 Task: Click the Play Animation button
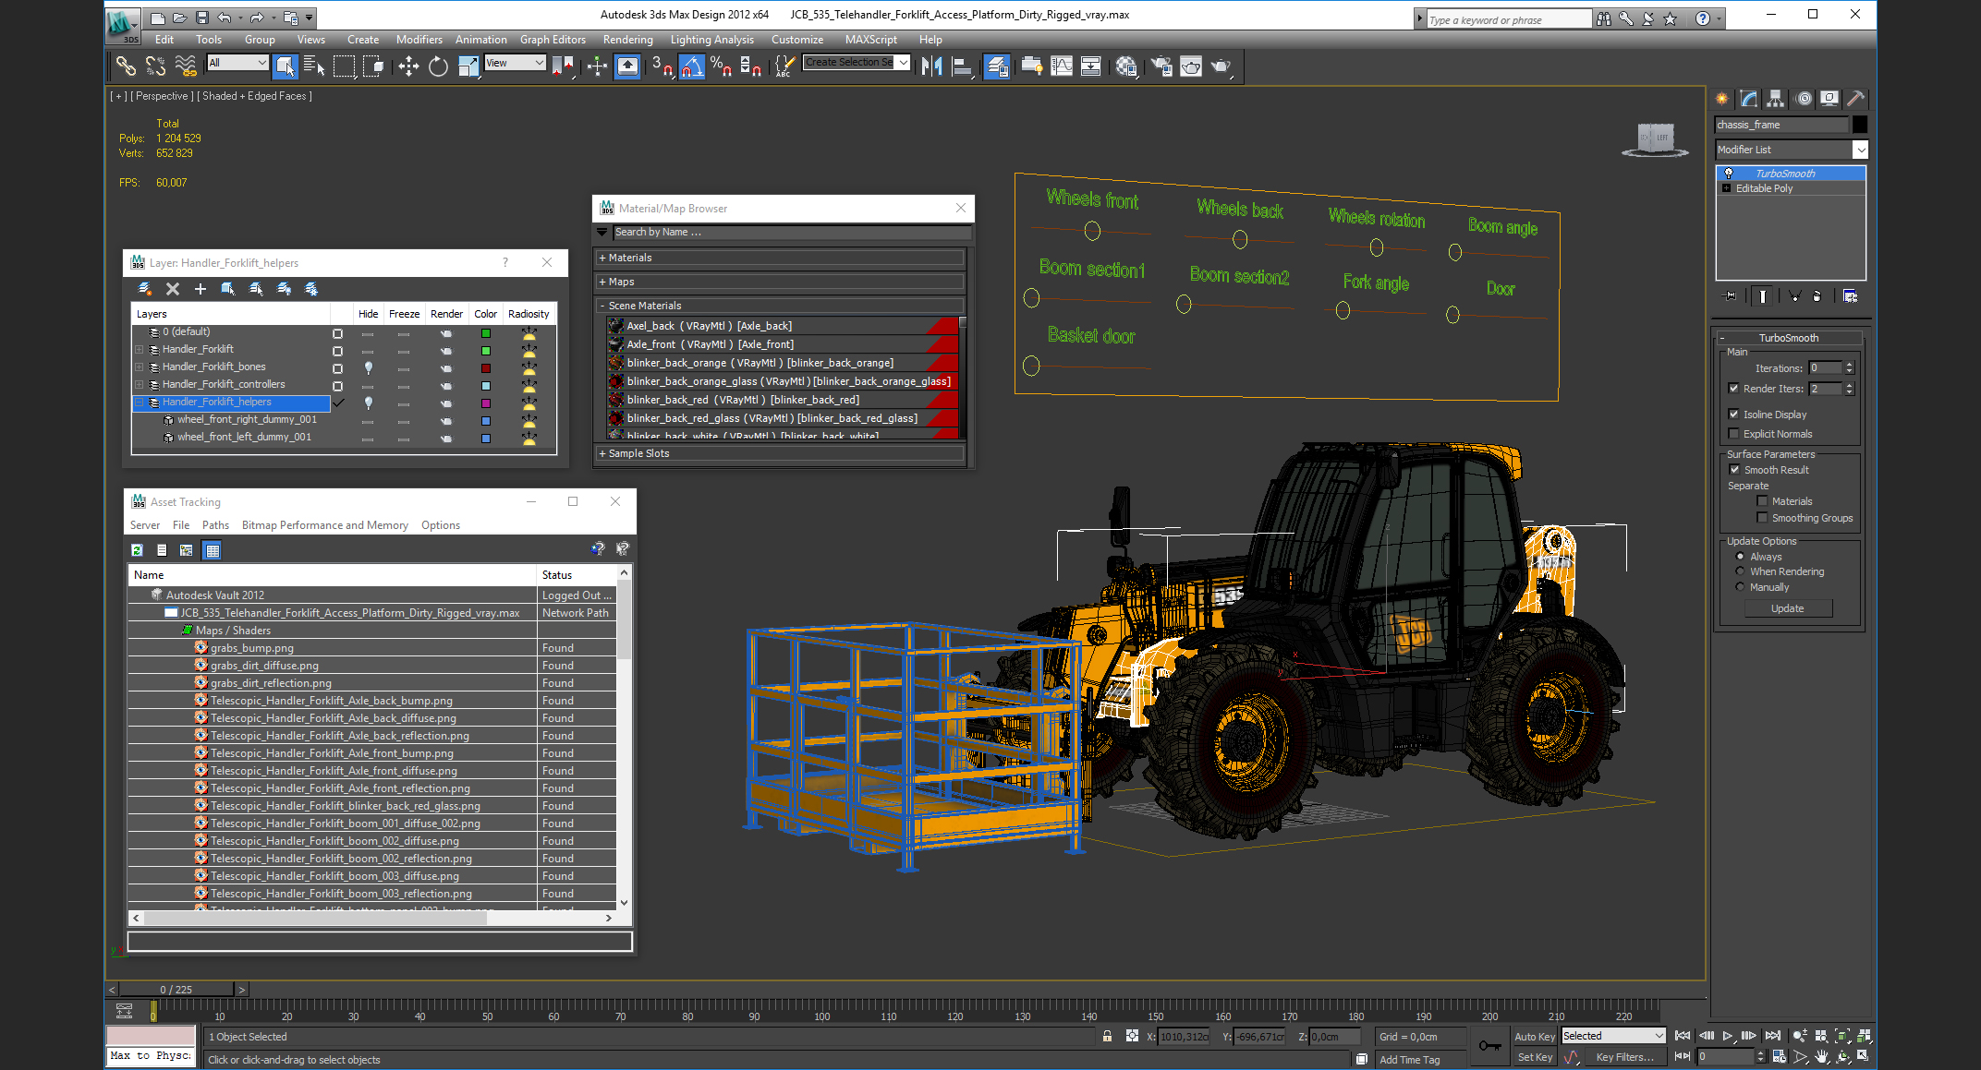click(x=1728, y=1036)
